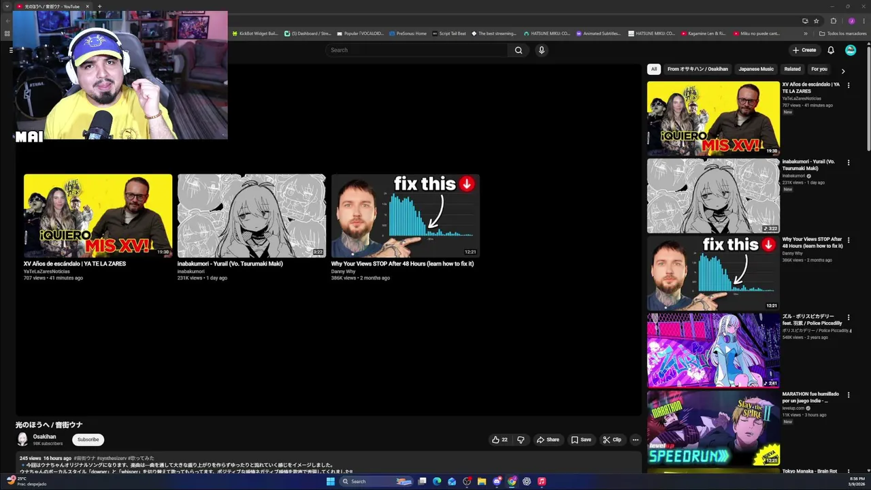Open Chrome extensions puzzle icon
871x490 pixels.
(834, 21)
